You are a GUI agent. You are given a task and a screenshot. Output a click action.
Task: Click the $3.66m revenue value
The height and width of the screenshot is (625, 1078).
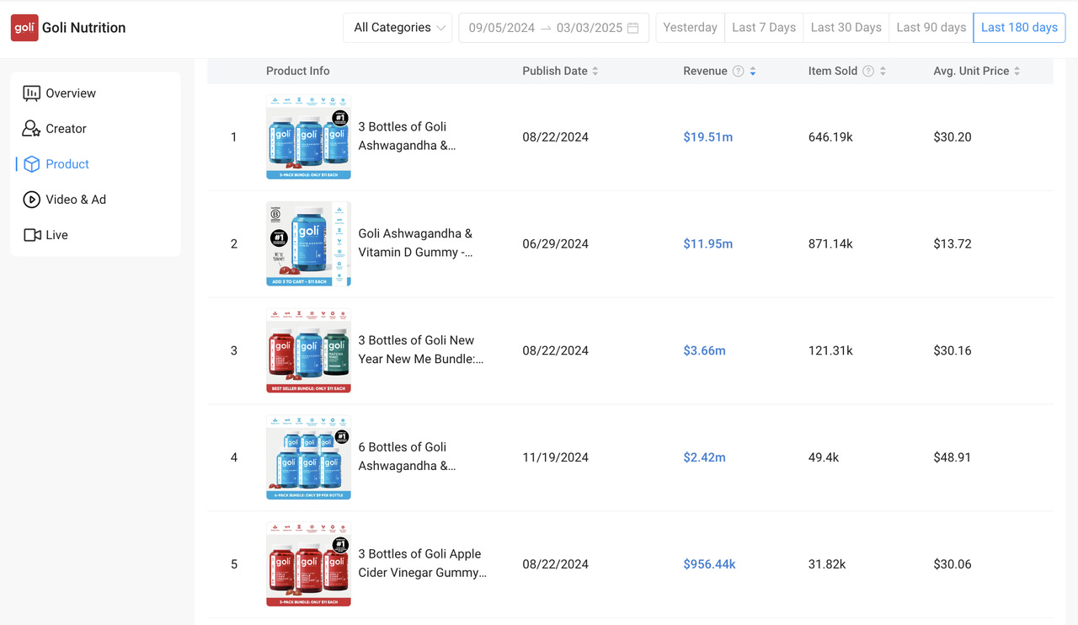(705, 350)
